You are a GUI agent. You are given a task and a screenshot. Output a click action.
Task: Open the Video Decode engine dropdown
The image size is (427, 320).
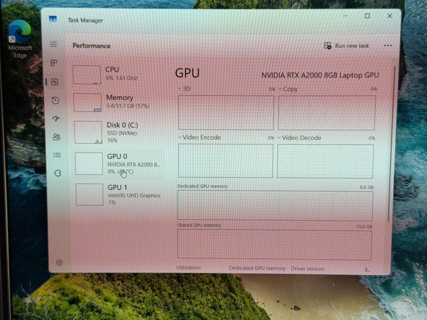click(x=299, y=138)
